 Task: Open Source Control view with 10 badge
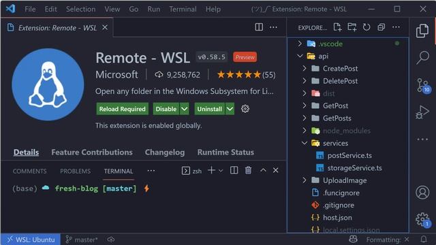click(423, 86)
